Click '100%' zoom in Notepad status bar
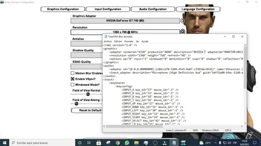Screen dimensions: 261x146 point(195,131)
